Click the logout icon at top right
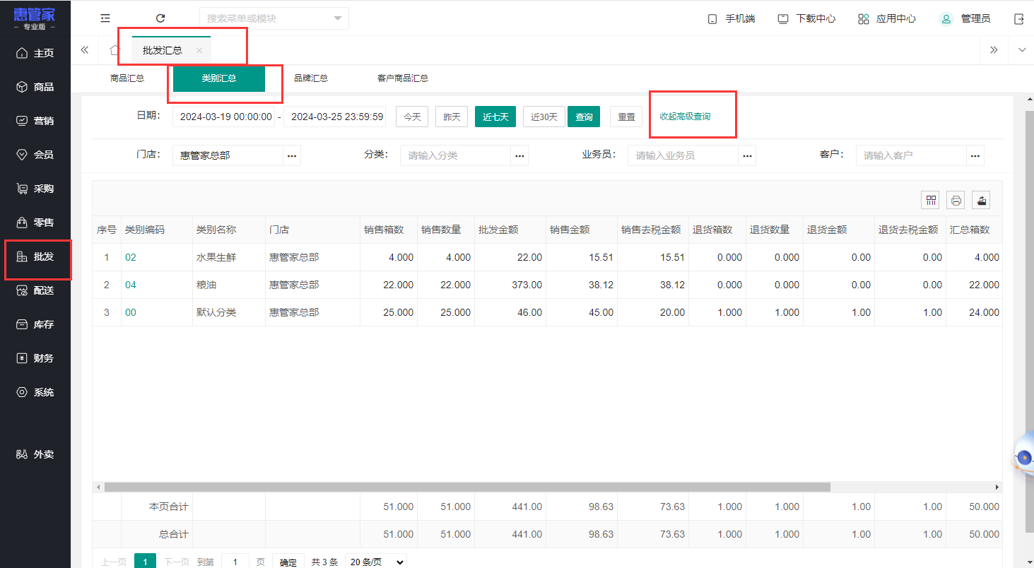 (x=1019, y=19)
